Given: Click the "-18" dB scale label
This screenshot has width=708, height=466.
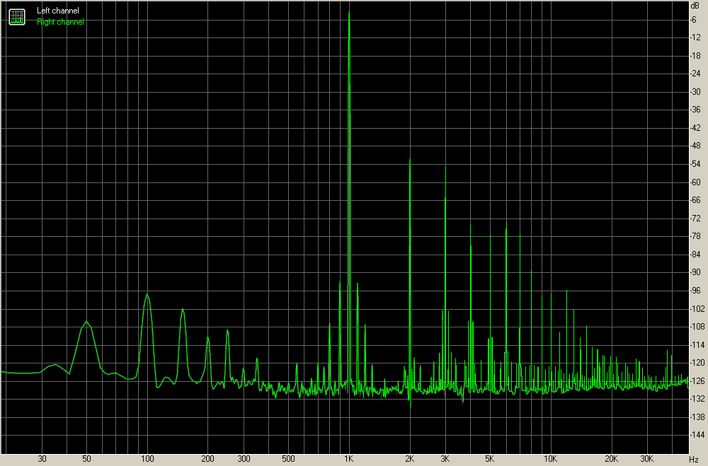Looking at the screenshot, I should point(695,55).
